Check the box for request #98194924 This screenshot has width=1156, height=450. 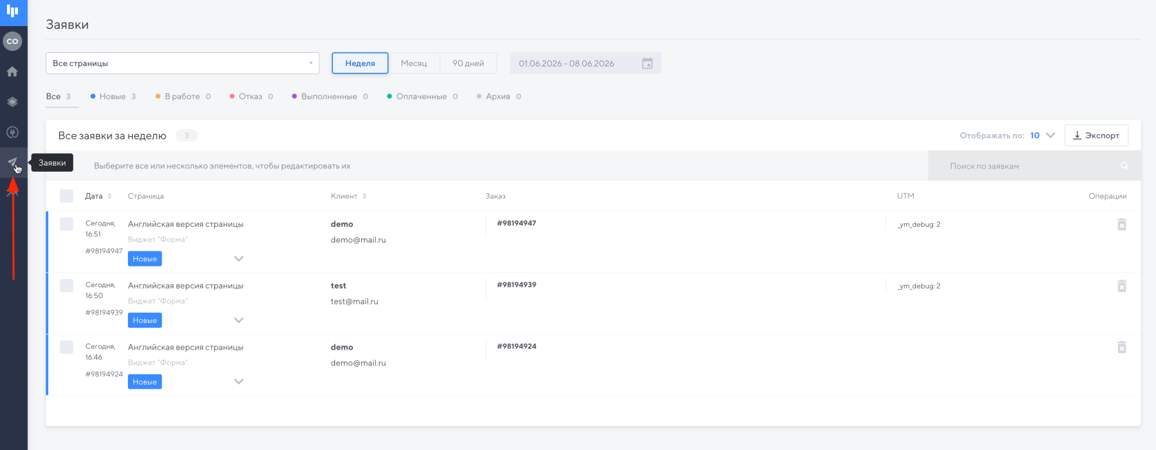pos(67,347)
